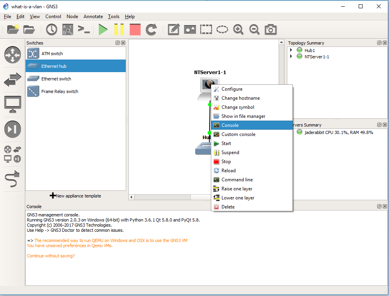Open the Tools menu
Screen dimensions: 389x296
[x=114, y=17]
